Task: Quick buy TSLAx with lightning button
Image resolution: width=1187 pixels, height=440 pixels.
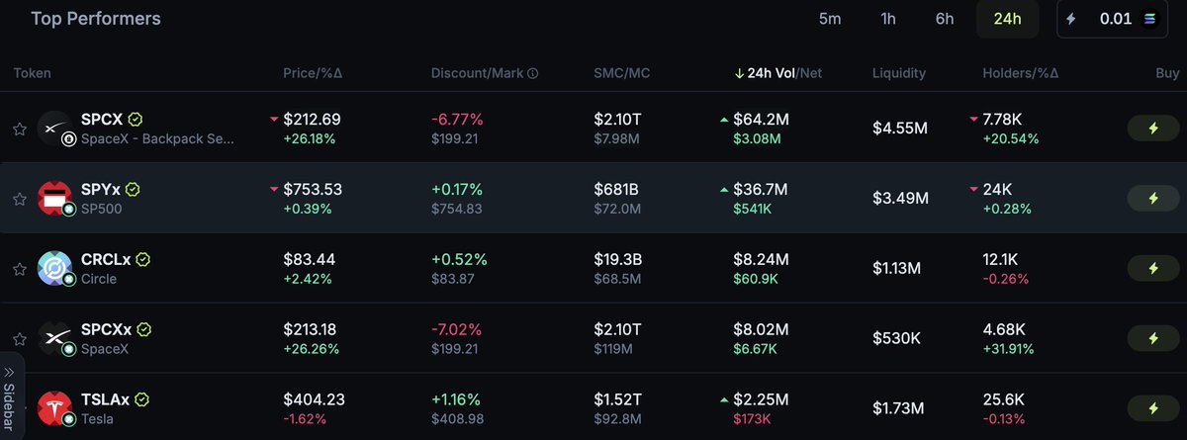Action: [1151, 408]
